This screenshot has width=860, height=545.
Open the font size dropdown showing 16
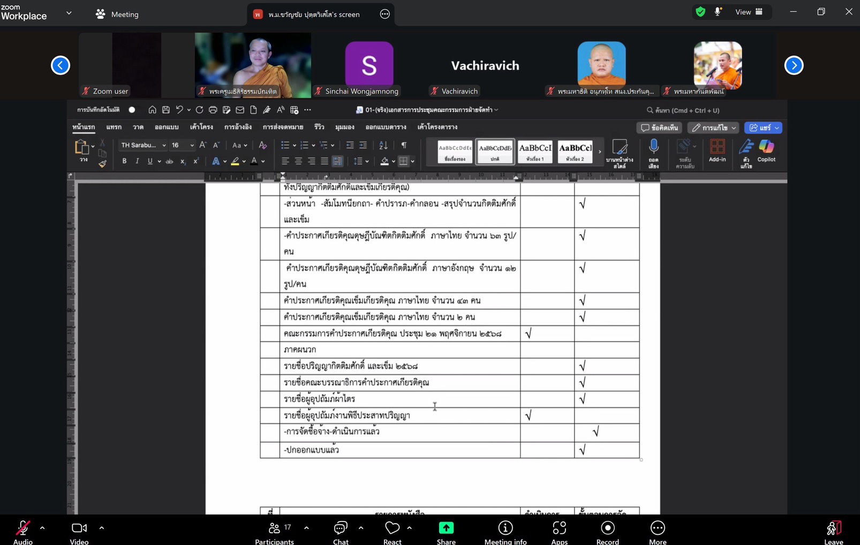click(x=192, y=145)
